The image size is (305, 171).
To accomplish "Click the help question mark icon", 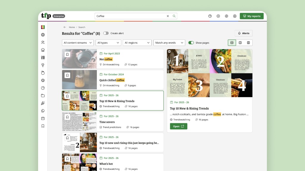I will tap(210, 16).
